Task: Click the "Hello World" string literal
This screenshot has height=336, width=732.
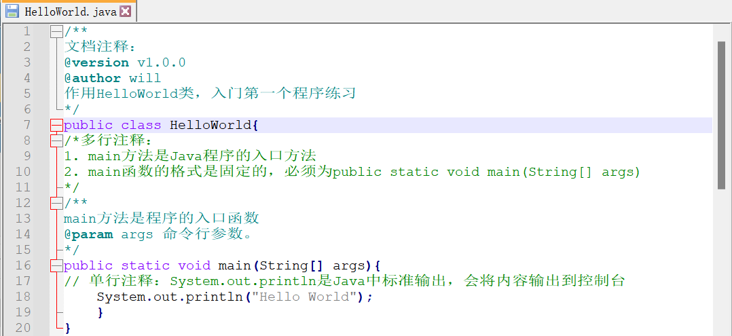Action: (x=304, y=297)
